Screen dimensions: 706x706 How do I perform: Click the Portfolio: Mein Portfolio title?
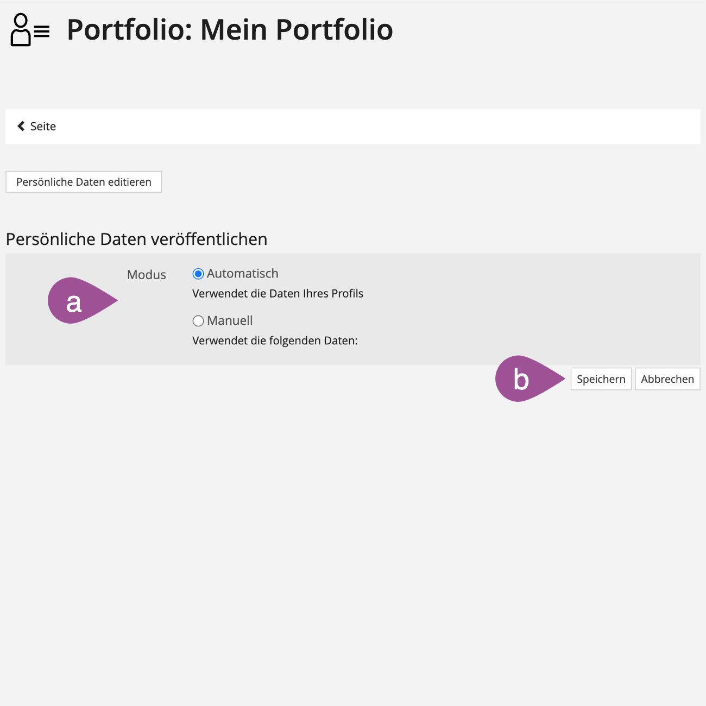pyautogui.click(x=230, y=30)
